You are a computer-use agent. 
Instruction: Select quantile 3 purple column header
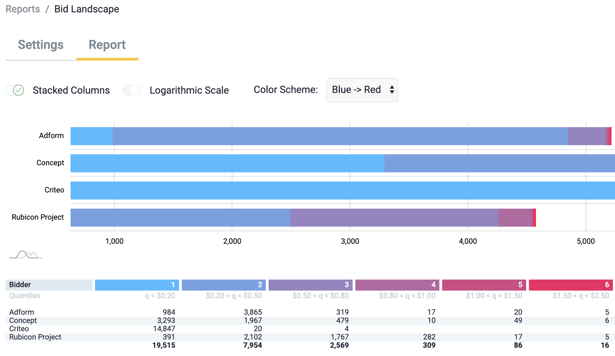pos(310,285)
